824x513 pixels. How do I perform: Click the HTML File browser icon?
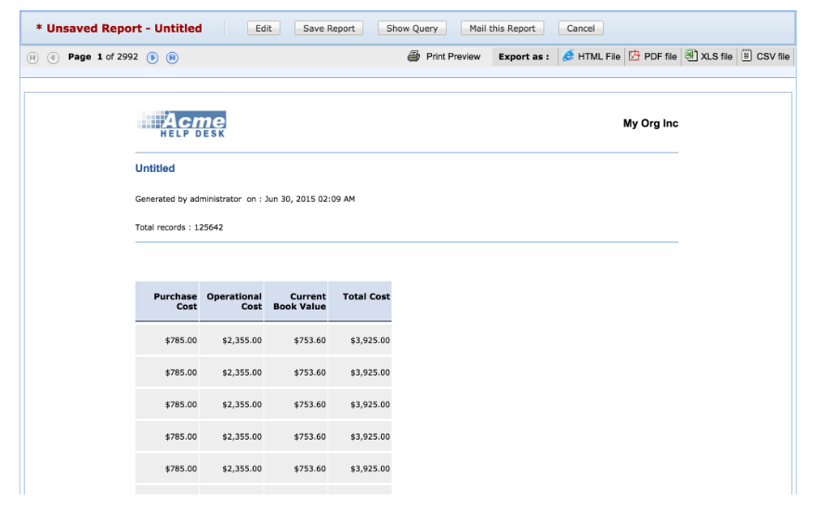coord(568,57)
